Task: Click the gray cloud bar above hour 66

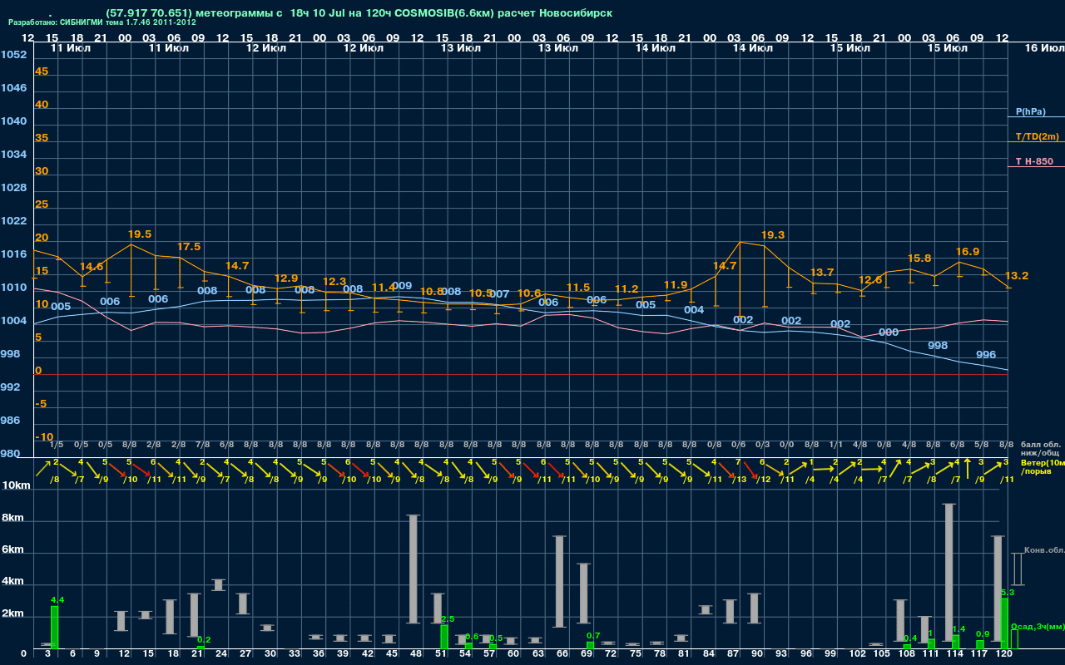Action: [559, 581]
